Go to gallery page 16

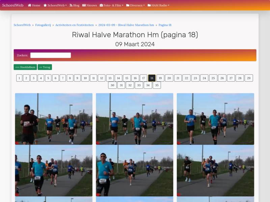(x=135, y=78)
